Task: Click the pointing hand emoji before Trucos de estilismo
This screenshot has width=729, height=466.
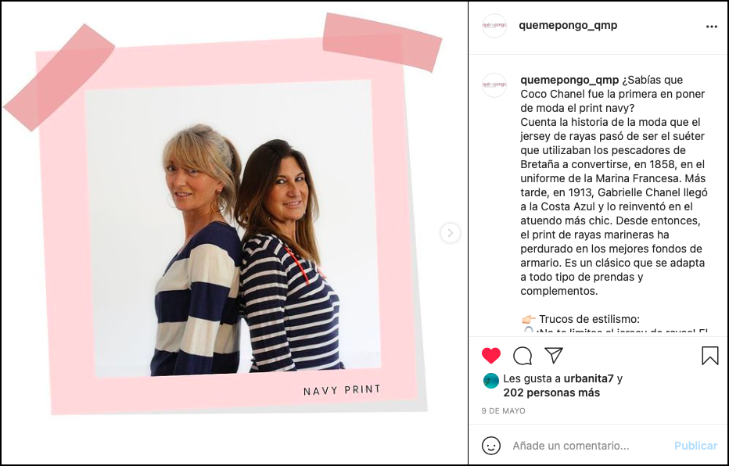Action: tap(528, 319)
